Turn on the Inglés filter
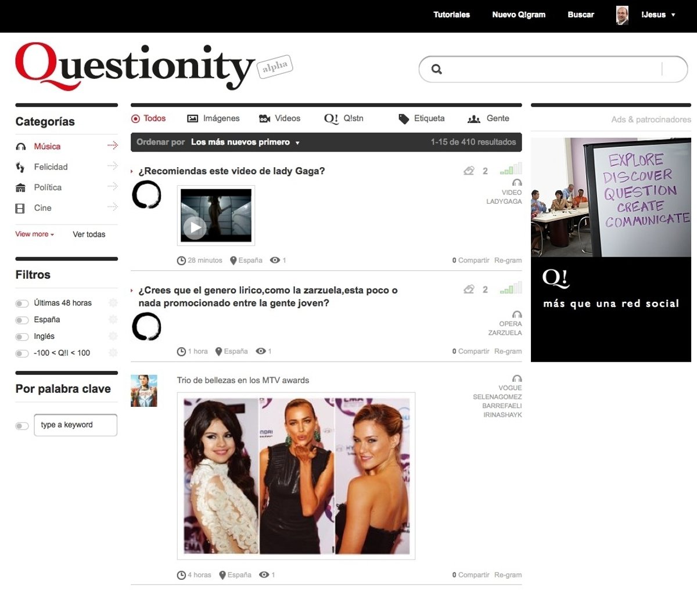697x592 pixels. (x=22, y=337)
